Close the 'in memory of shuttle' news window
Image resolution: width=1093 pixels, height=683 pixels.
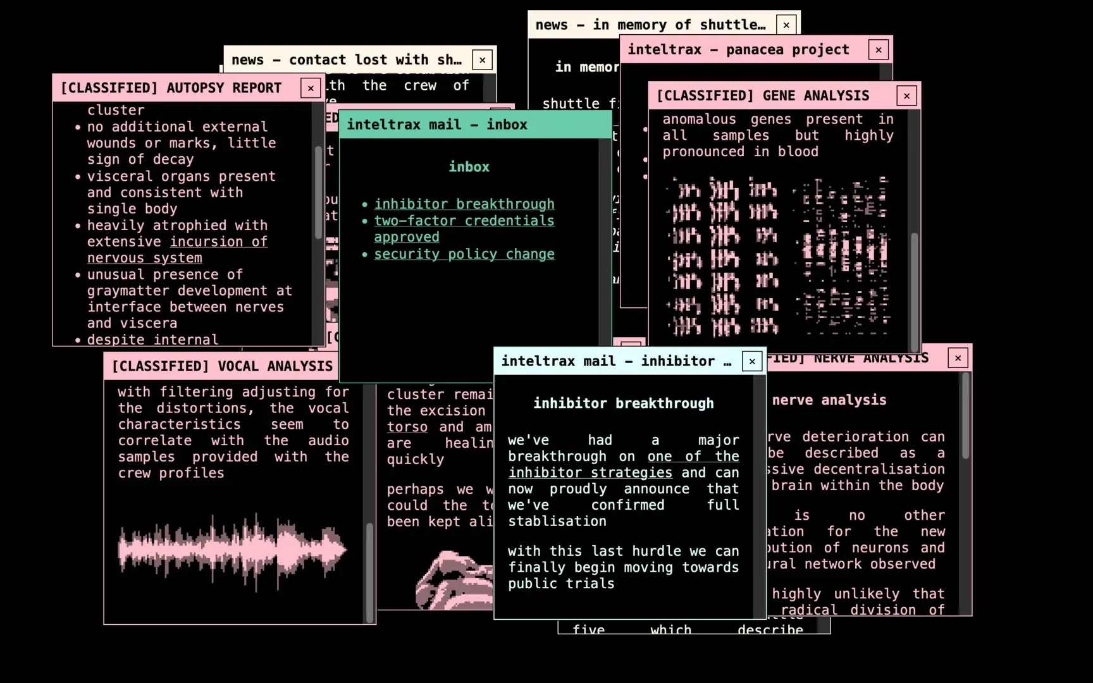point(786,25)
